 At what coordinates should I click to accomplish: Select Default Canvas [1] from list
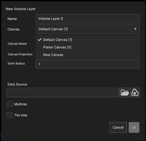point(88,40)
